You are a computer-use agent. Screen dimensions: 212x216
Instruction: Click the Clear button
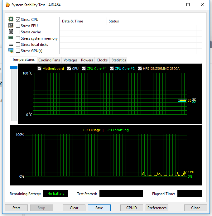click(x=74, y=208)
